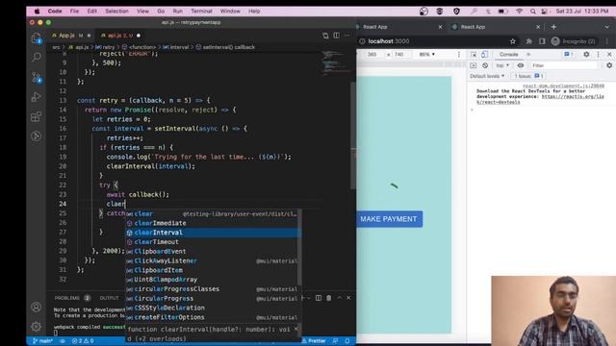Close the suggestion details popup
This screenshot has height=346, width=616.
point(295,329)
